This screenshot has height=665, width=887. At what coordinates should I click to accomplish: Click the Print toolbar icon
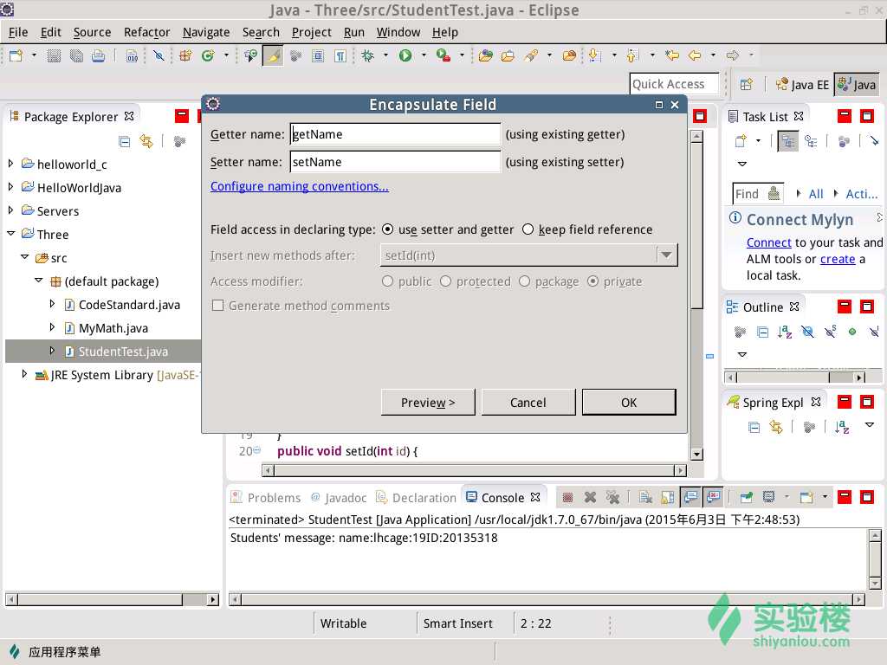[x=99, y=55]
